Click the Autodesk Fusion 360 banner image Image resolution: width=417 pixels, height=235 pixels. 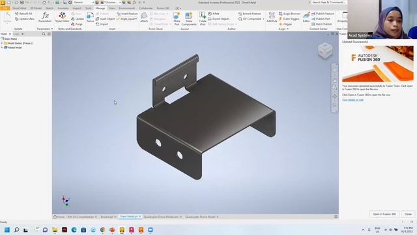click(x=378, y=64)
